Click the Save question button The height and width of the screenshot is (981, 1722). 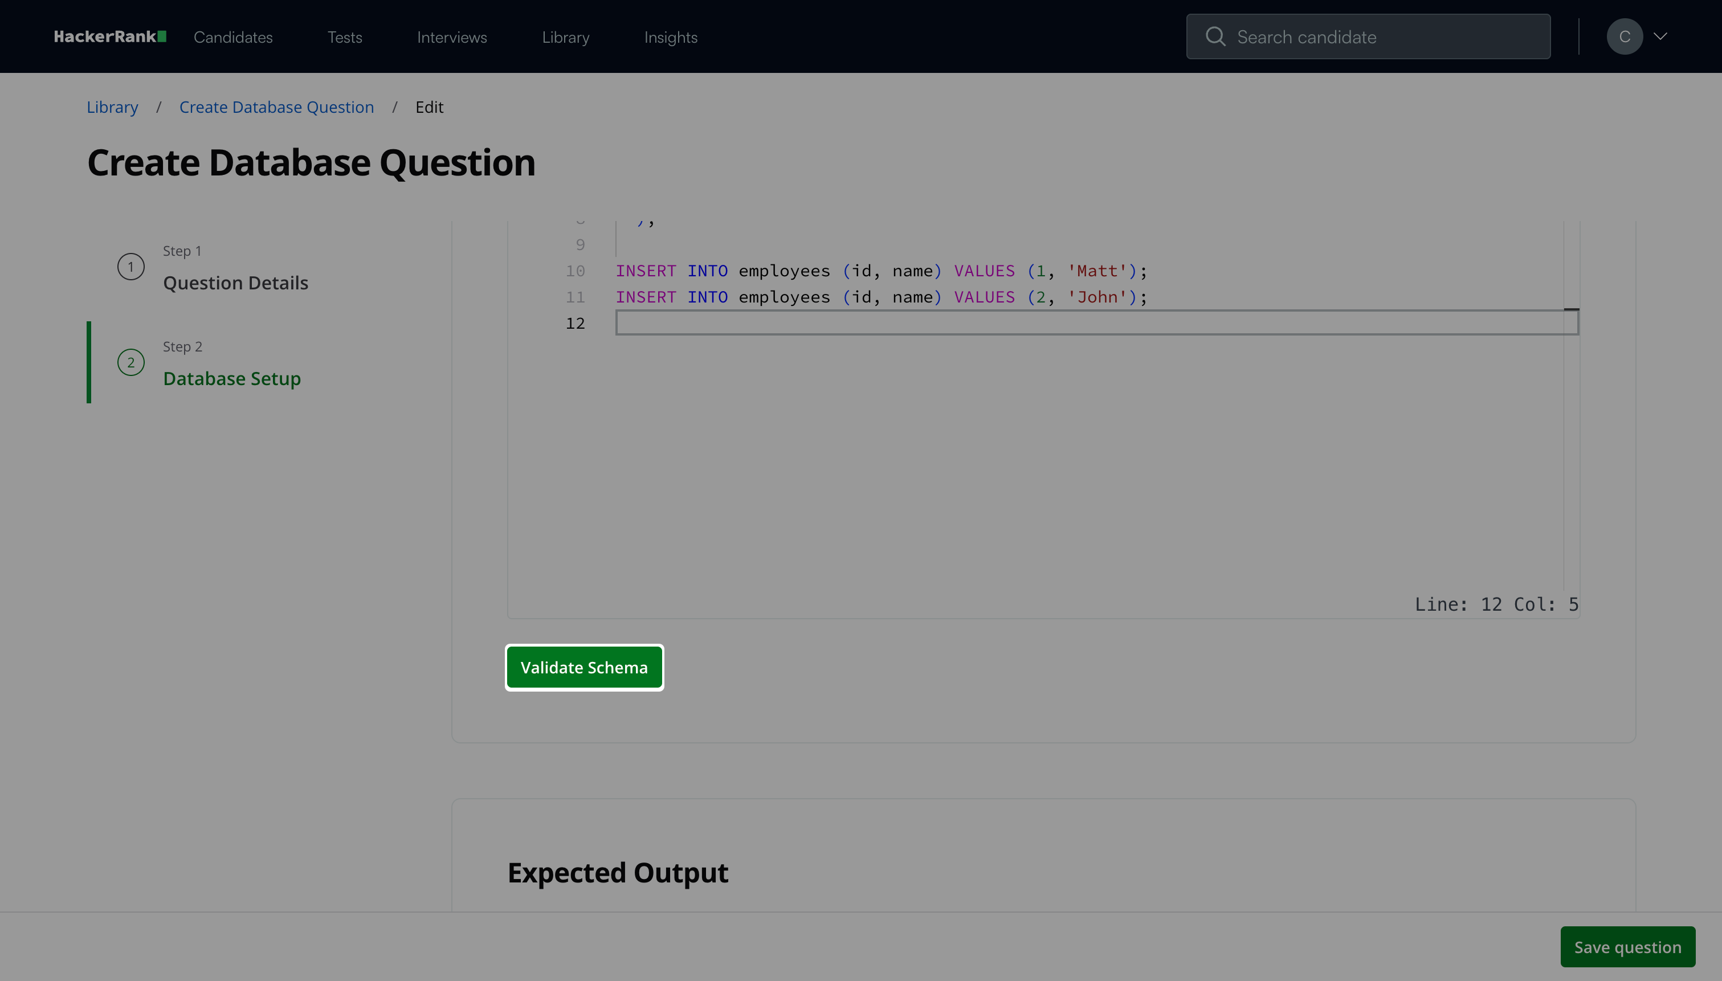(x=1627, y=947)
